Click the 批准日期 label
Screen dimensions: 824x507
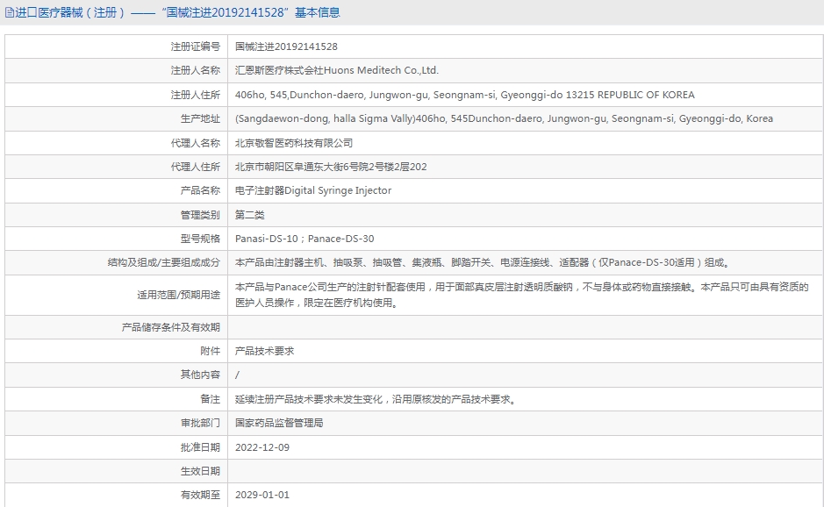(200, 447)
